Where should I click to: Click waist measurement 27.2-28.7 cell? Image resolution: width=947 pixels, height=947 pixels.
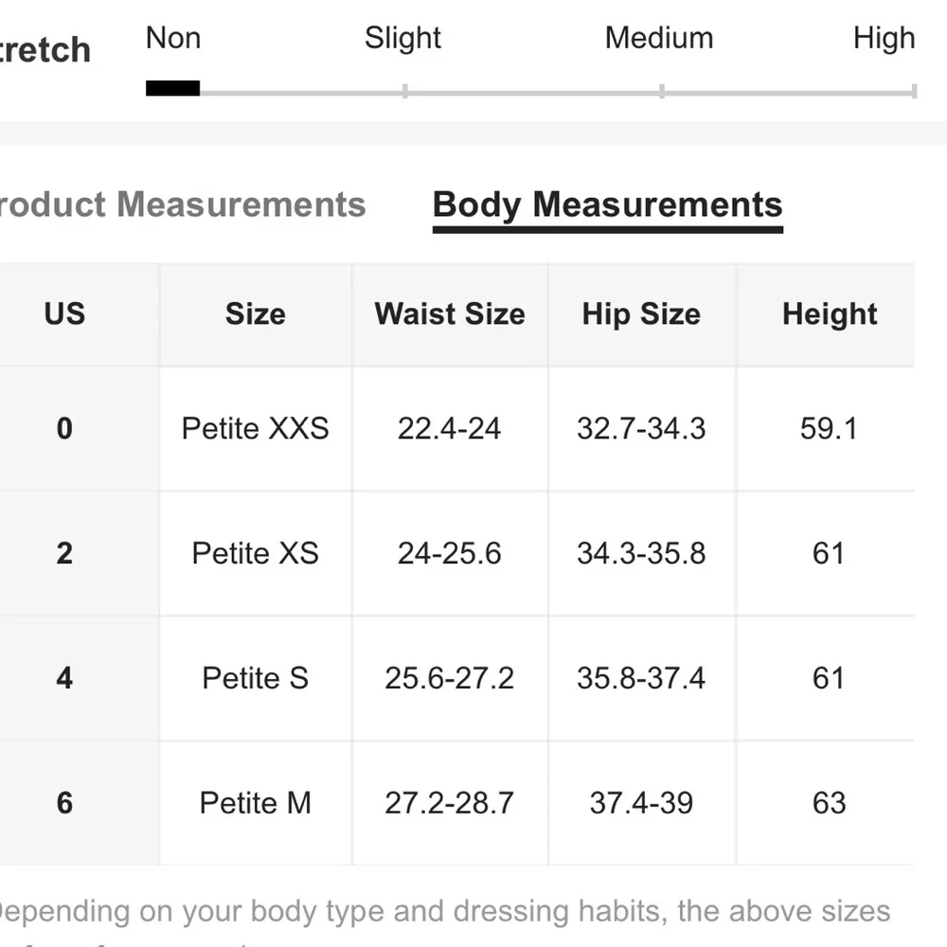450,803
